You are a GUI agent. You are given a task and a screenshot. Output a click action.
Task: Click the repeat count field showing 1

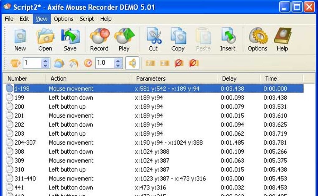[32, 63]
